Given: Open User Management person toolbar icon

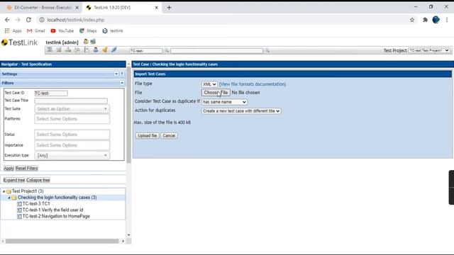Looking at the screenshot, I should [96, 50].
